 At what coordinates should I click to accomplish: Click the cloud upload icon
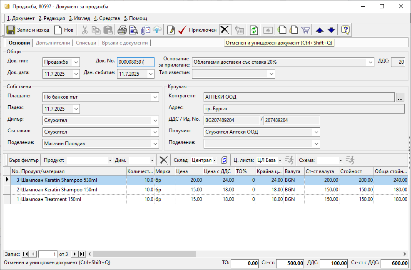pyautogui.click(x=157, y=30)
